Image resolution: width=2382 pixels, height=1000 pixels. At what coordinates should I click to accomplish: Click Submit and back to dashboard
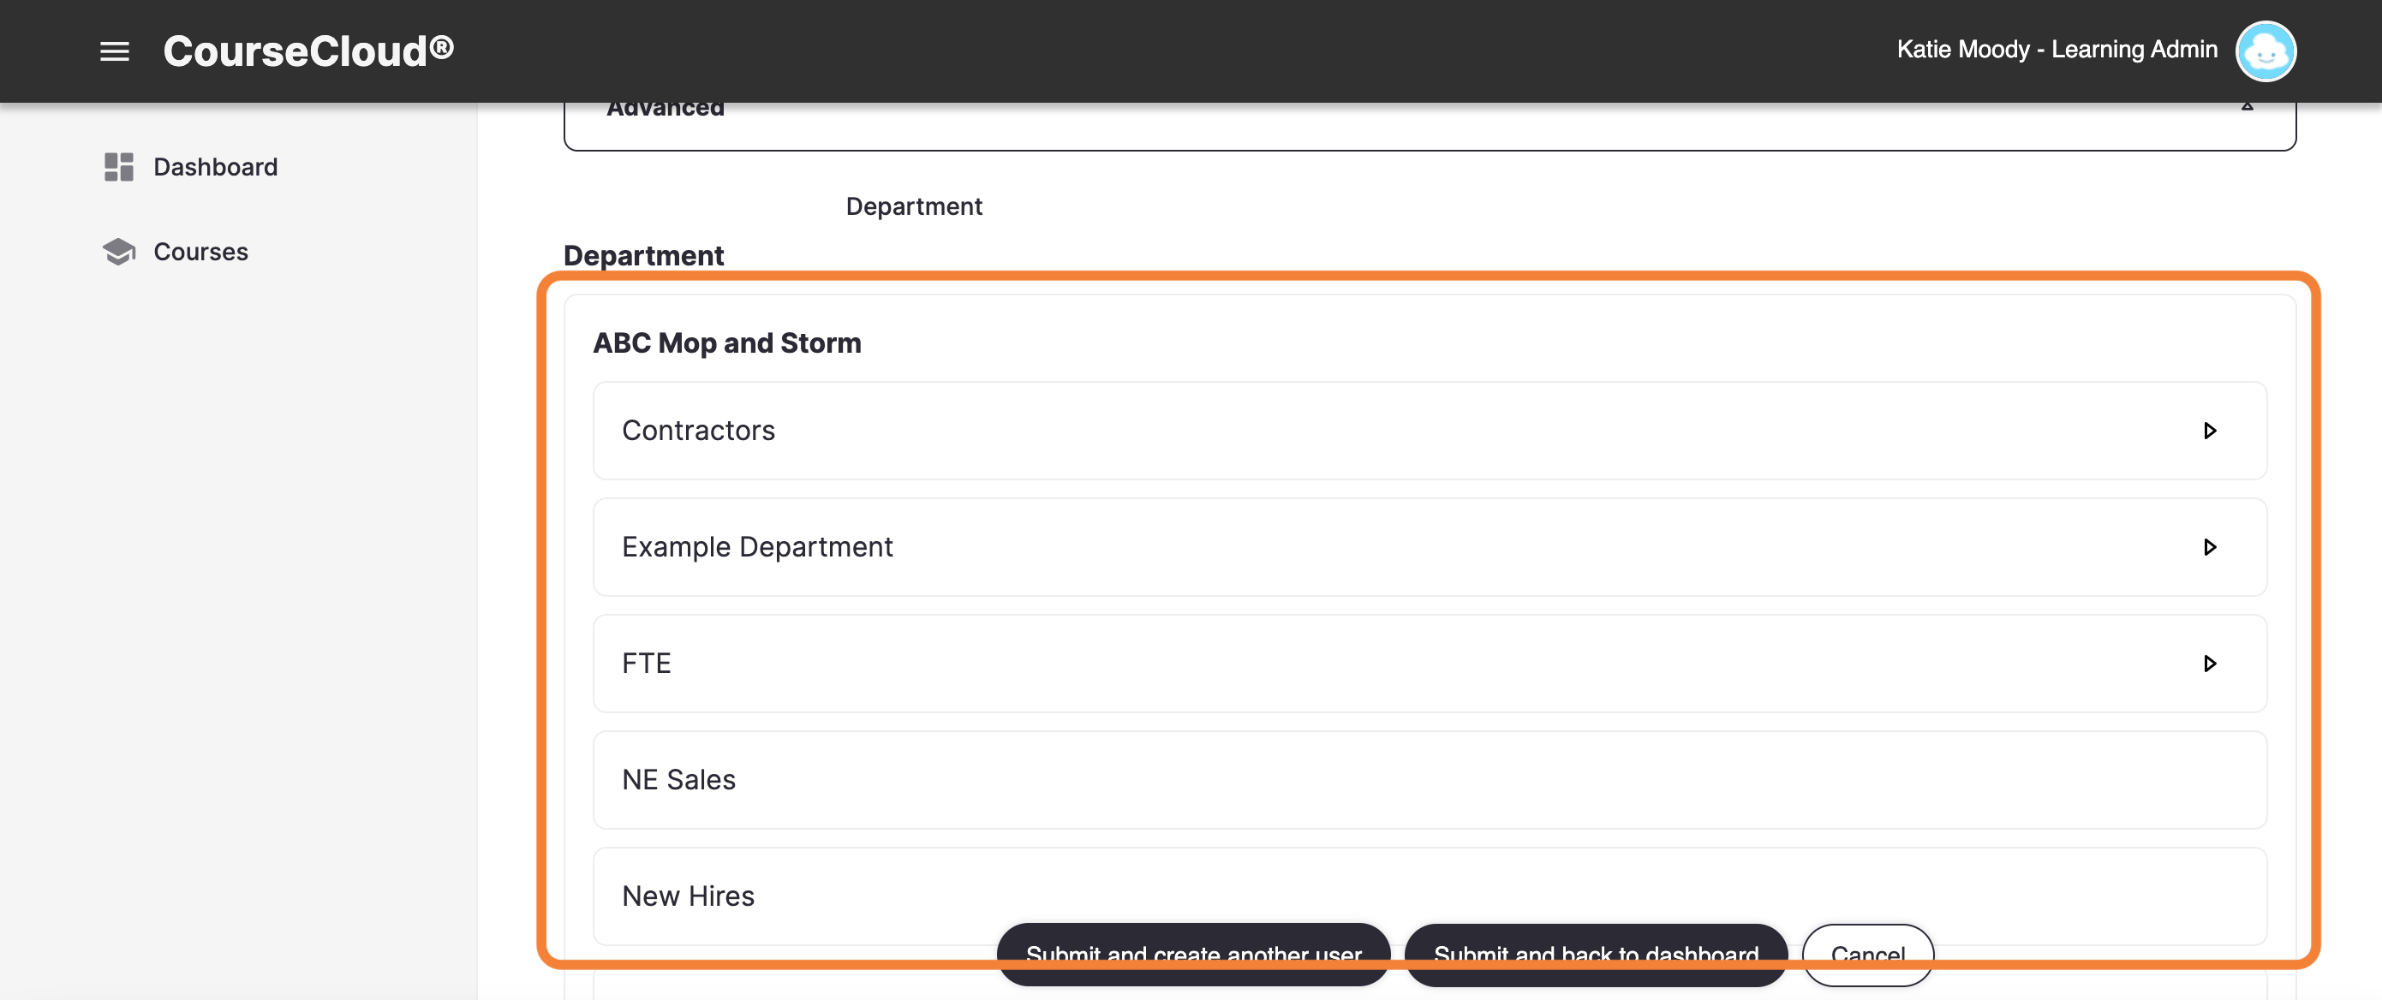coord(1596,955)
